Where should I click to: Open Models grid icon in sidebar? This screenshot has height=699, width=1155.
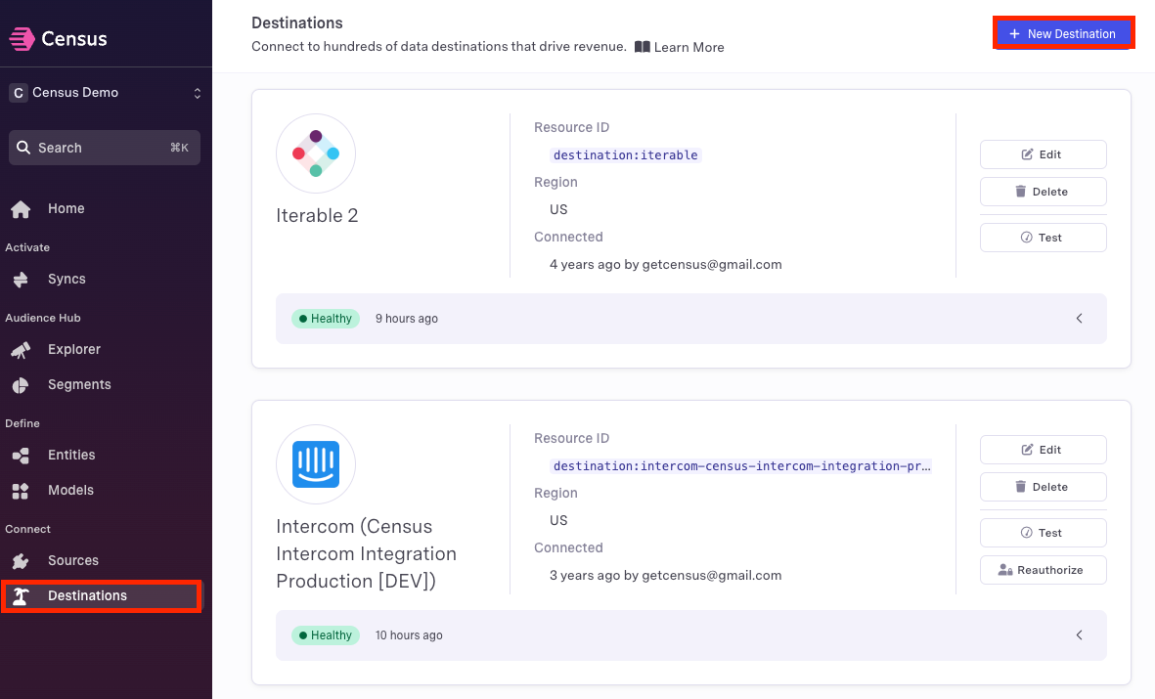click(21, 491)
